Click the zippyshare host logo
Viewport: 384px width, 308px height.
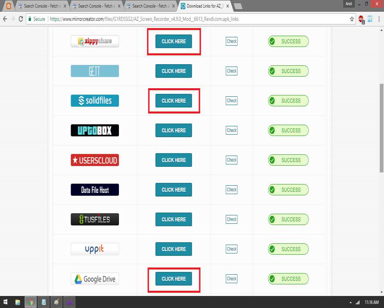coord(95,41)
